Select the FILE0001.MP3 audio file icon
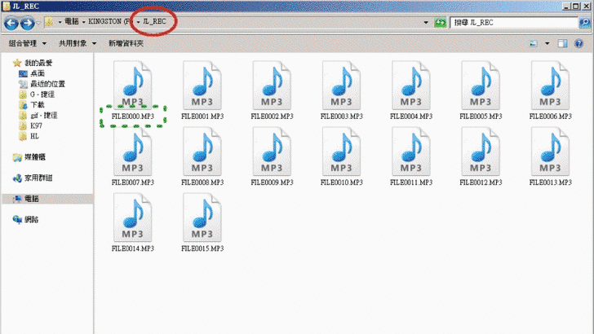The image size is (594, 334). point(202,85)
